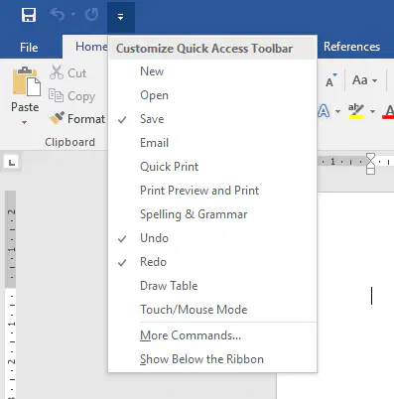394x399 pixels.
Task: Click the Change Case Aa button
Action: [360, 80]
